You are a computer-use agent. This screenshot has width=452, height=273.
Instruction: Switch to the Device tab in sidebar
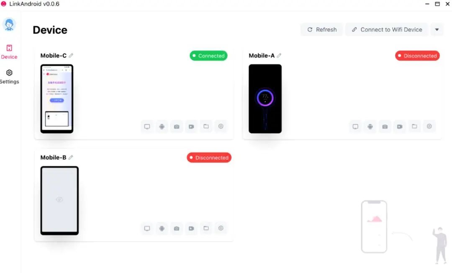pos(9,52)
